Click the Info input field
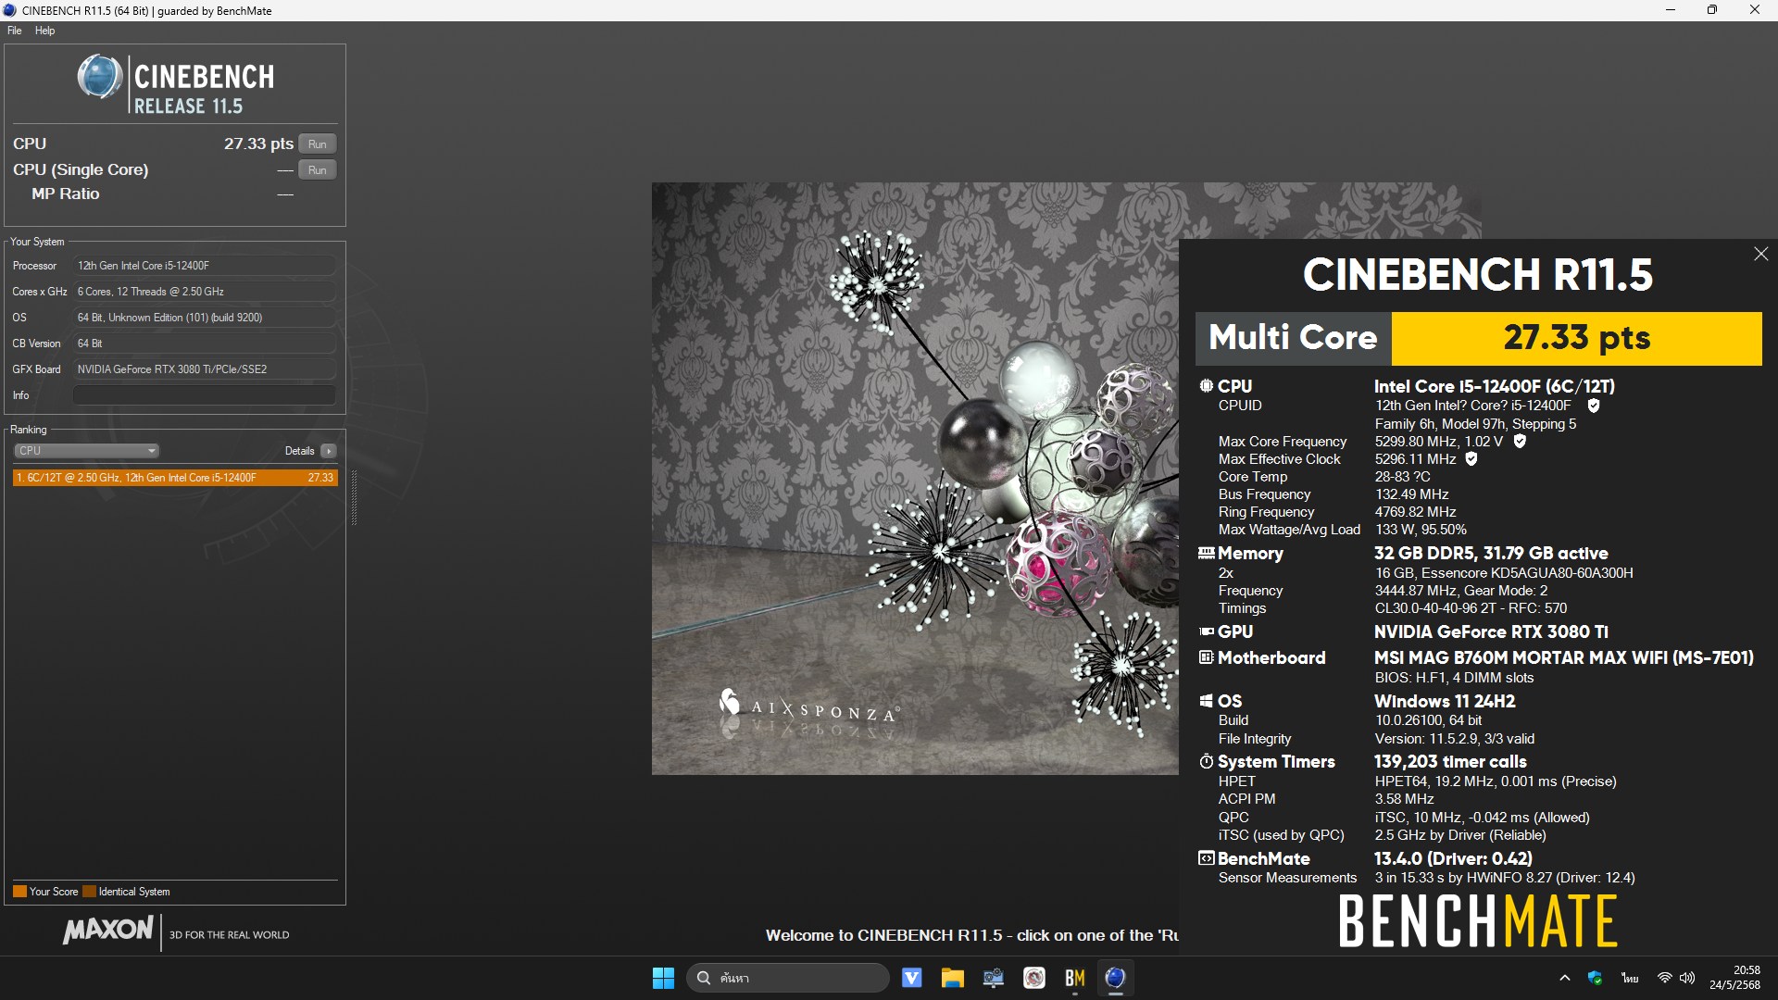 point(204,395)
